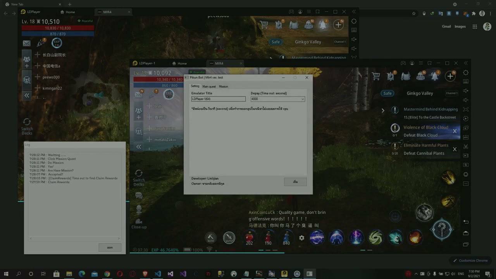
Task: Toggle the left auto-combat button in LDPlayer-1
Action: click(210, 238)
